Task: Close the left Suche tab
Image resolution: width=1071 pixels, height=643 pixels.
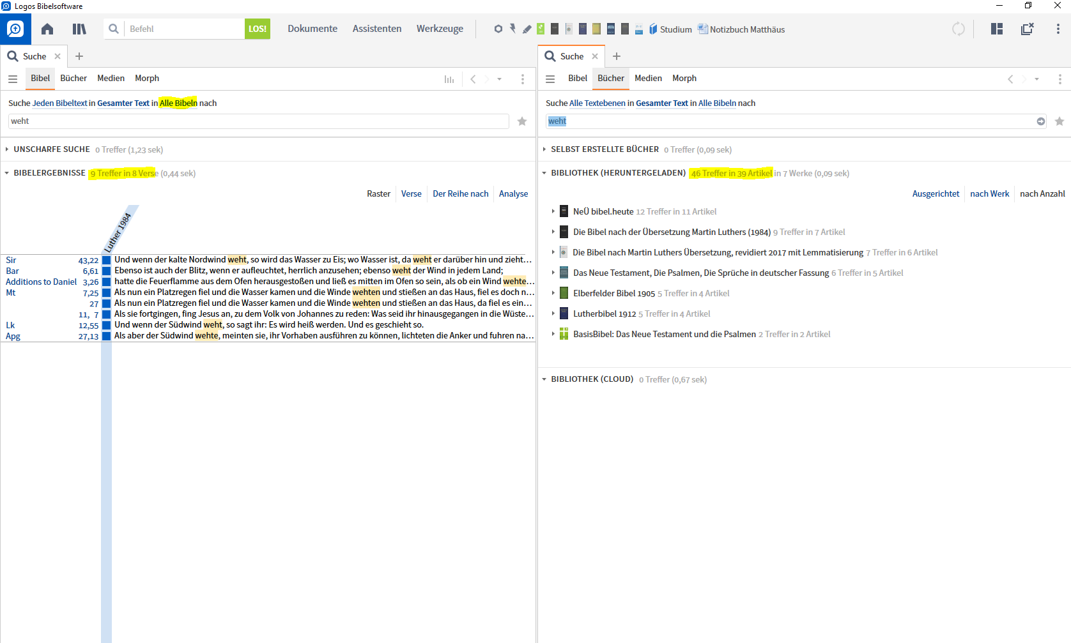Action: tap(58, 56)
